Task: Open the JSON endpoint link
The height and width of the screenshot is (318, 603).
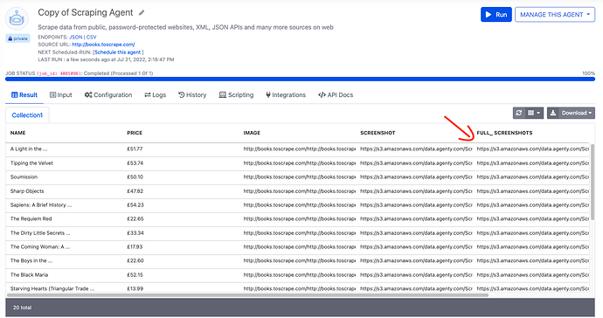Action: coord(76,38)
